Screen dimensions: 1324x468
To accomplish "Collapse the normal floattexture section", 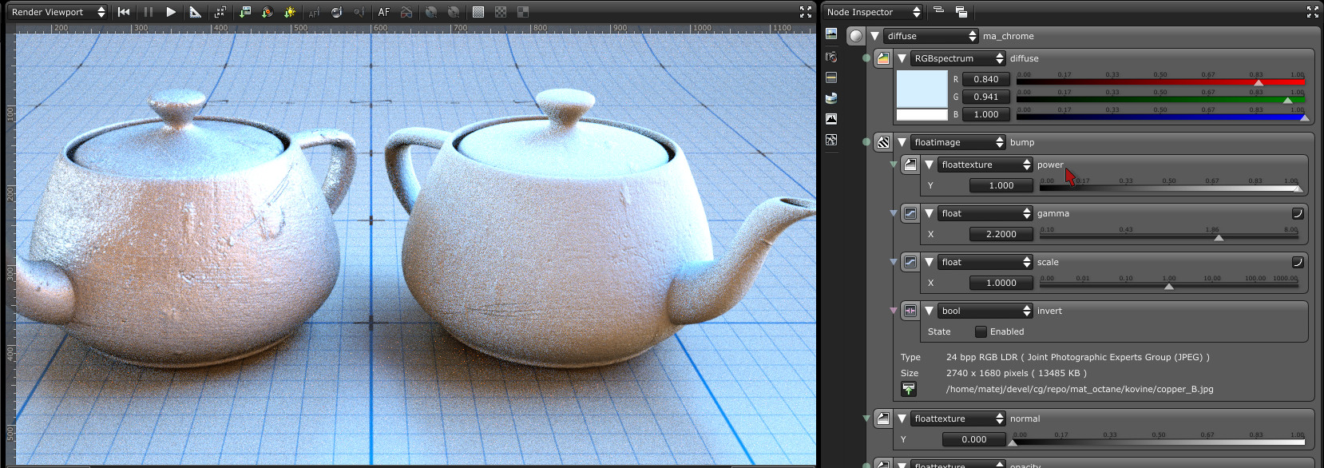I will tap(902, 418).
